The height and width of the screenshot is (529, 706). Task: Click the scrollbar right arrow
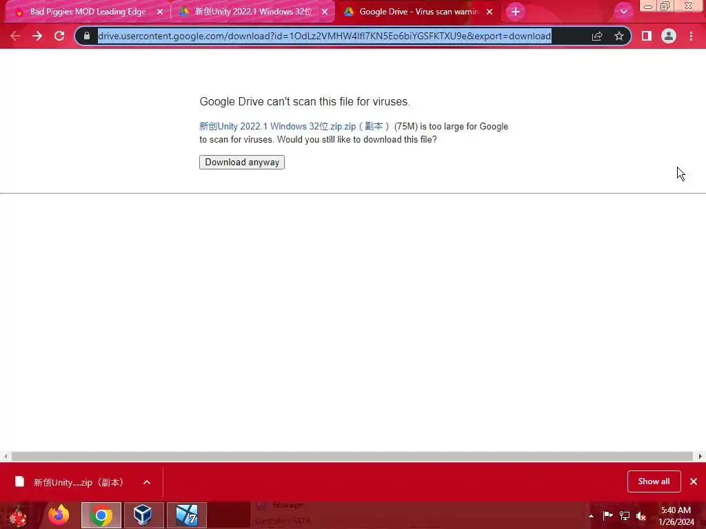pos(700,456)
